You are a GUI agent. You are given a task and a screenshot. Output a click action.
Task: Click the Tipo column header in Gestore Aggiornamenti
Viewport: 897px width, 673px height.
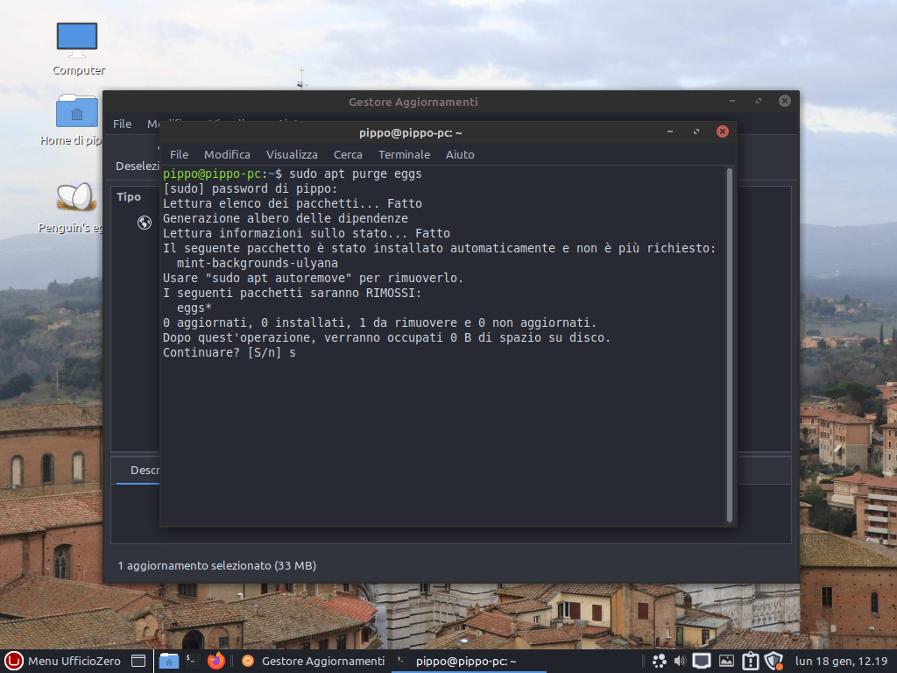tap(129, 197)
